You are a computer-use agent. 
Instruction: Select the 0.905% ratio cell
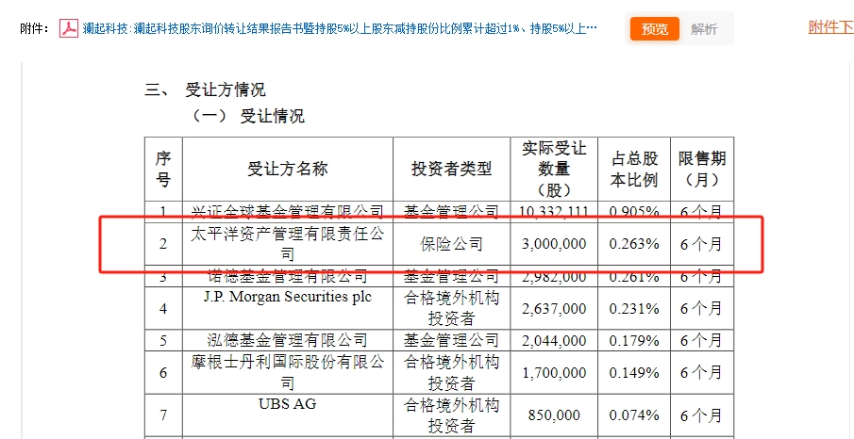[x=634, y=212]
